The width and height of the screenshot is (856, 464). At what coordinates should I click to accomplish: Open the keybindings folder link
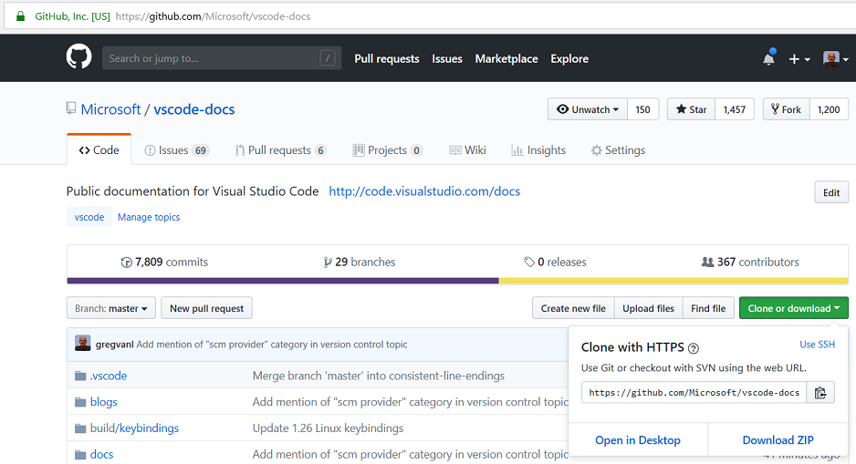tap(149, 428)
